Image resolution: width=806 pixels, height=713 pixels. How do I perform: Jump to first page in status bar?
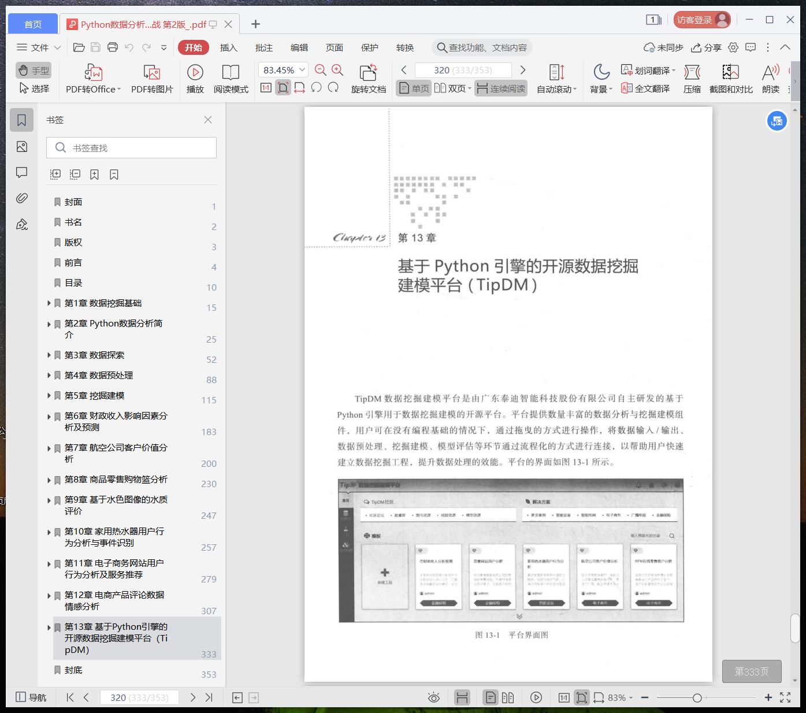click(x=70, y=697)
